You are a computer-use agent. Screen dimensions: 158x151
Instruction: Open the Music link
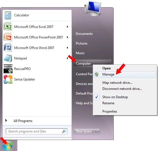click(80, 53)
